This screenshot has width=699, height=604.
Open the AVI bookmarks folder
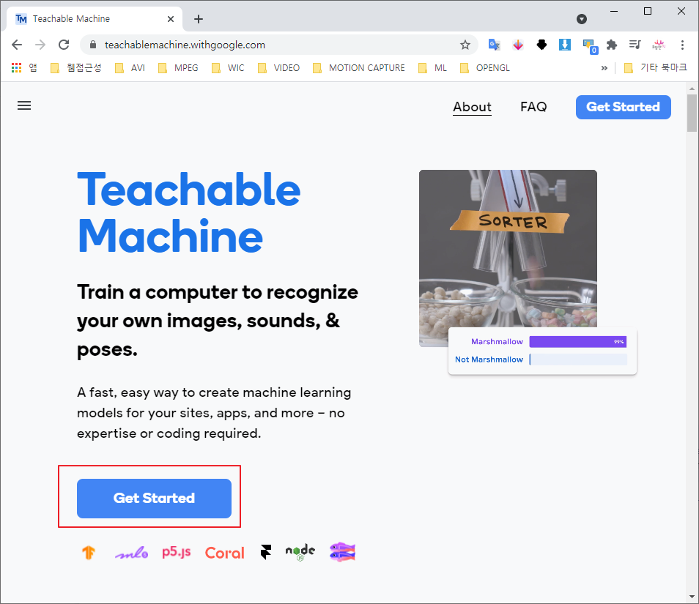(130, 67)
